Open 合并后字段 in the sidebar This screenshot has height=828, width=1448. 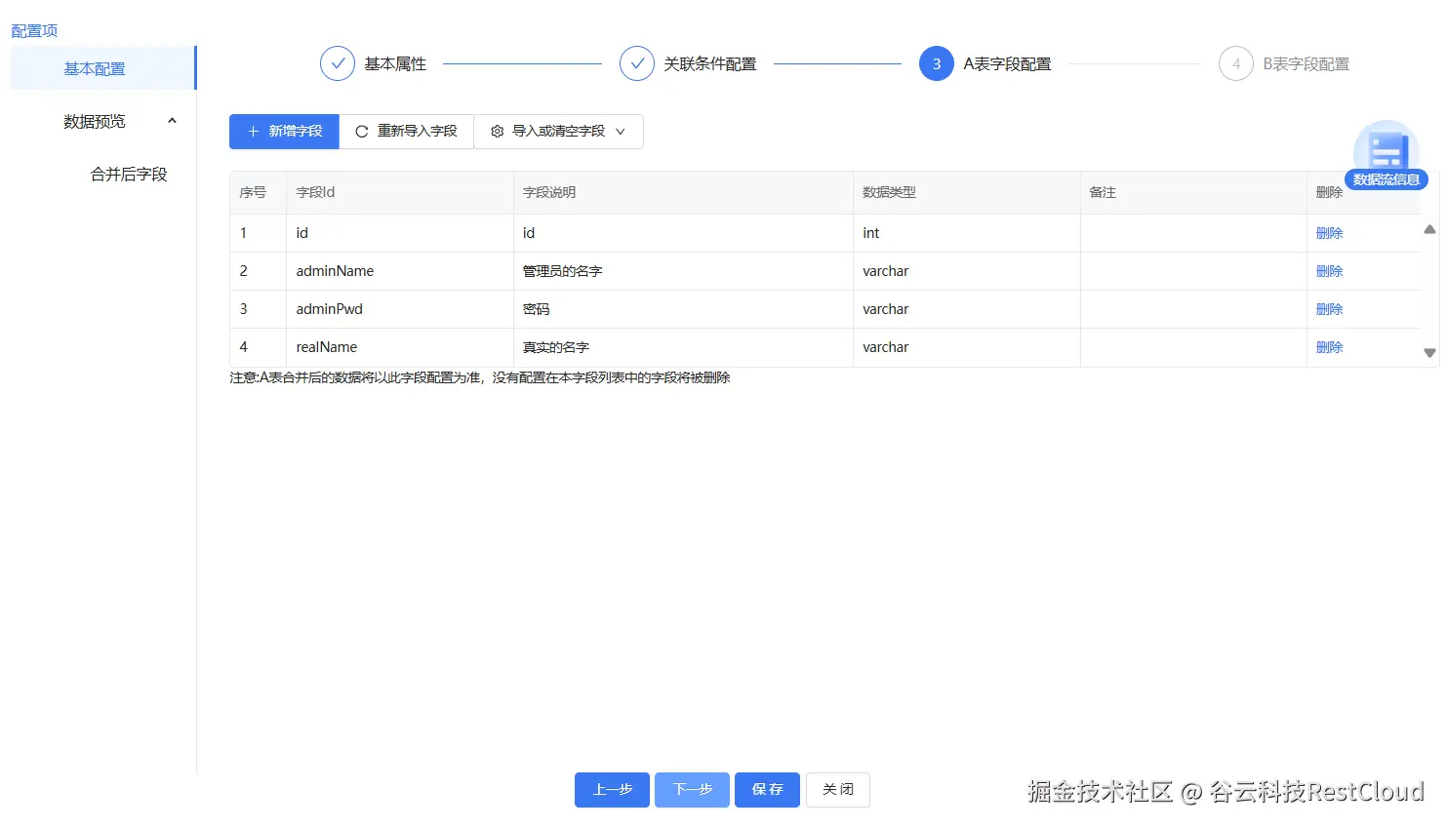[129, 174]
